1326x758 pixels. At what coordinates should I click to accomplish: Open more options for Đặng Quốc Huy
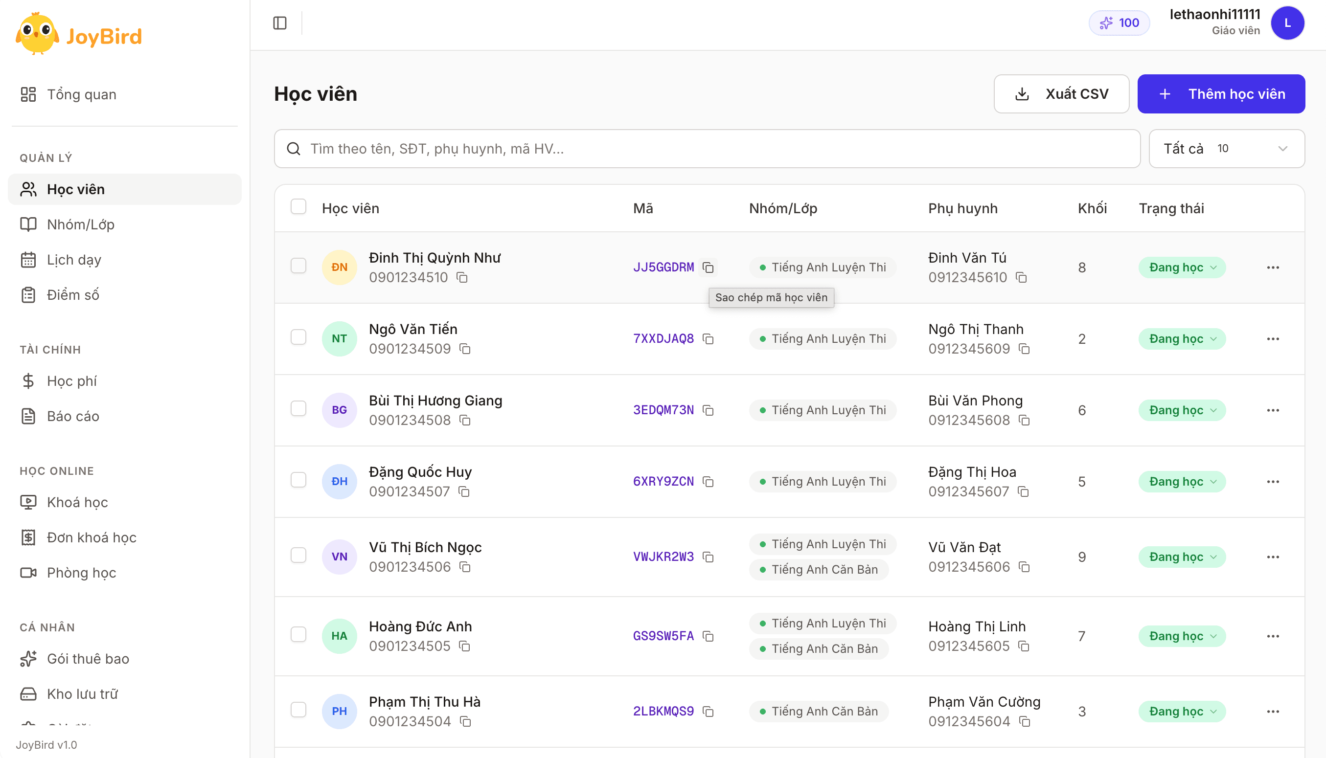pos(1273,482)
